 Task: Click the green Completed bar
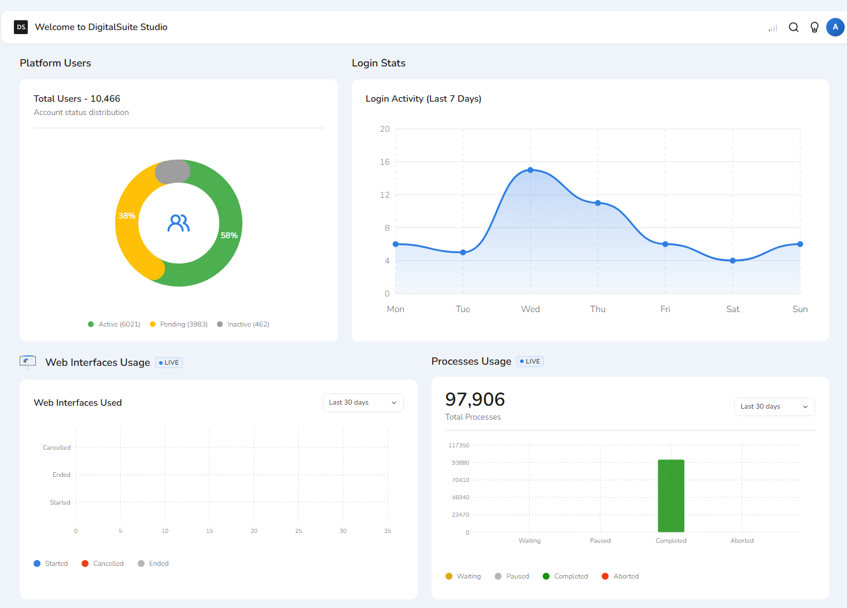pyautogui.click(x=671, y=496)
